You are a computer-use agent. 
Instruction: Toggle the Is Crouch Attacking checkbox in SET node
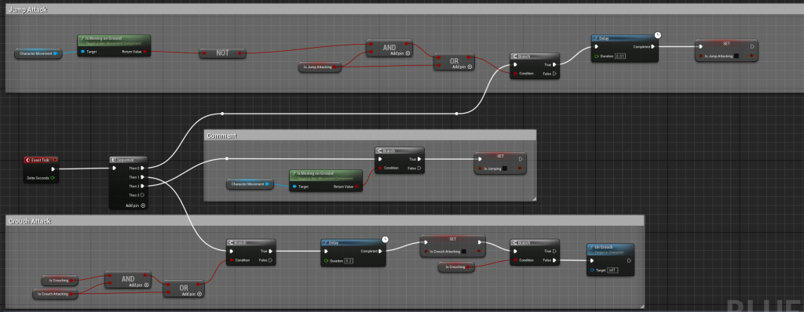tap(463, 252)
